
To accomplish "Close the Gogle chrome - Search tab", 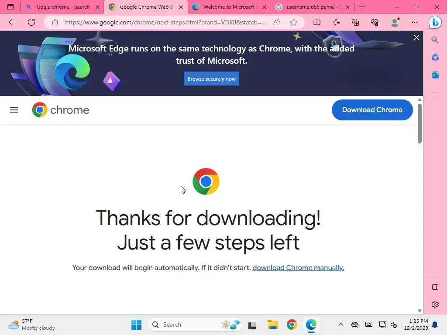I will (x=97, y=7).
